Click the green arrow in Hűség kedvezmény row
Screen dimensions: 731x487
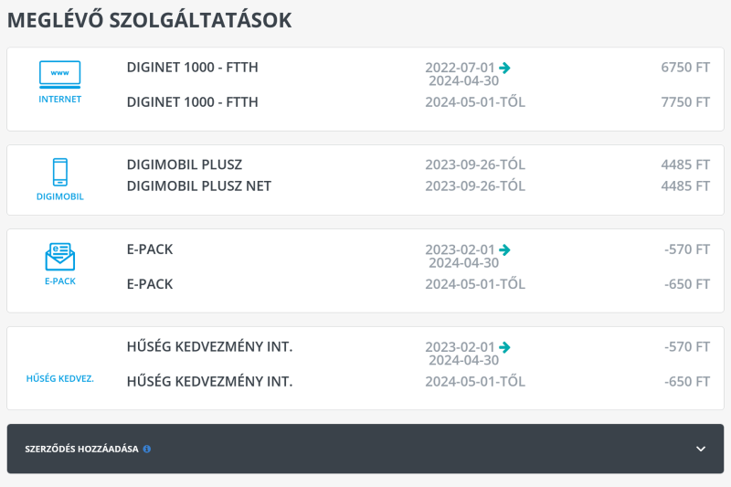(505, 347)
